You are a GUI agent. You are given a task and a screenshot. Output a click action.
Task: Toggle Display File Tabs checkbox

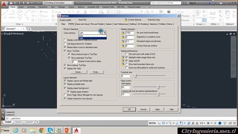click(x=65, y=68)
